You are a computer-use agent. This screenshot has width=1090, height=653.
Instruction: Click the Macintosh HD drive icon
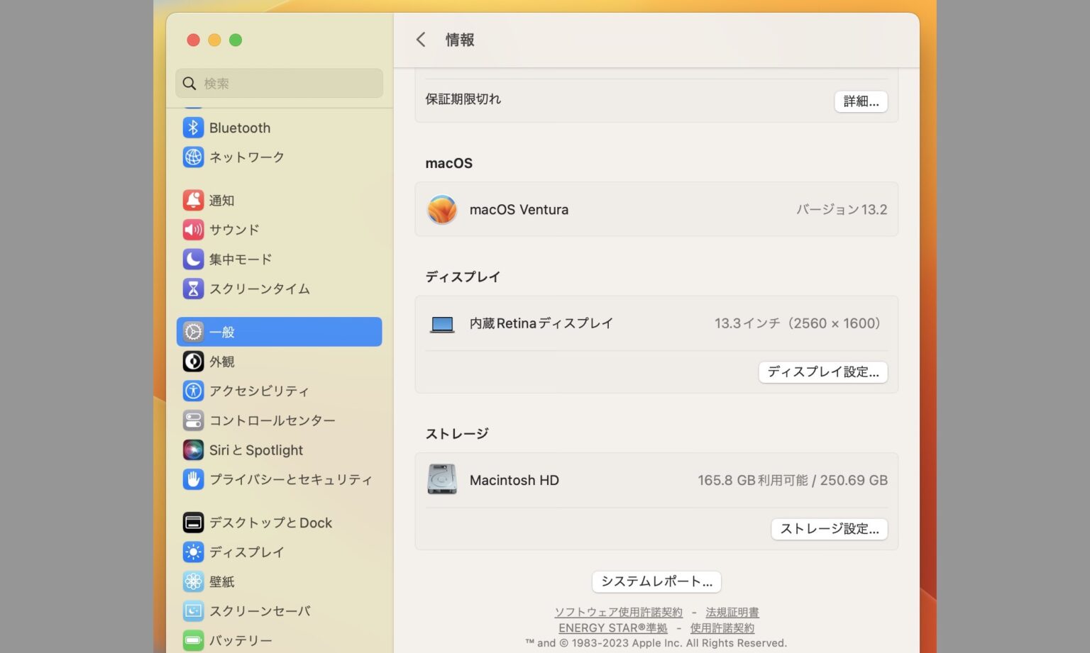(x=442, y=480)
